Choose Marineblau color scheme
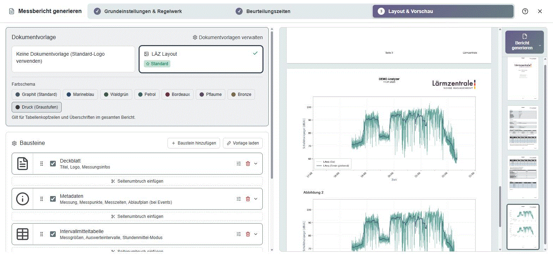Viewport: 553px width, 256px height. (x=80, y=95)
